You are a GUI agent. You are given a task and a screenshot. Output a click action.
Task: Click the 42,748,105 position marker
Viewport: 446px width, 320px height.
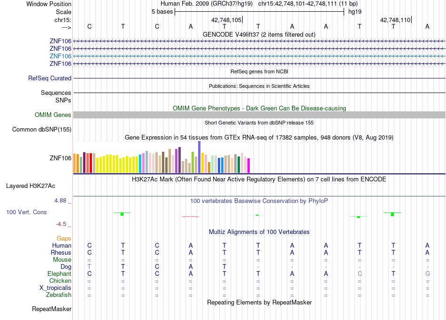(227, 20)
